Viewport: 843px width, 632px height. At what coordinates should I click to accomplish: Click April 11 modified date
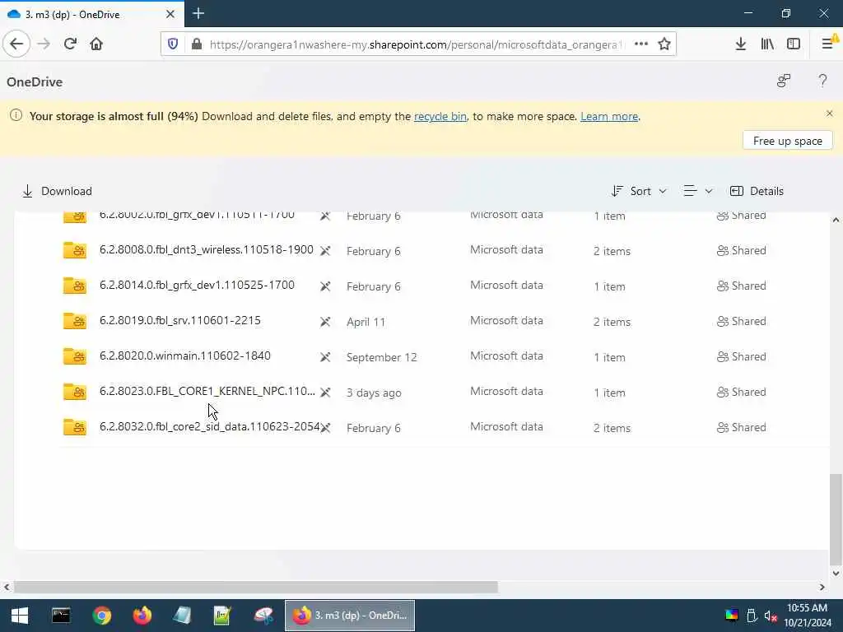point(366,322)
